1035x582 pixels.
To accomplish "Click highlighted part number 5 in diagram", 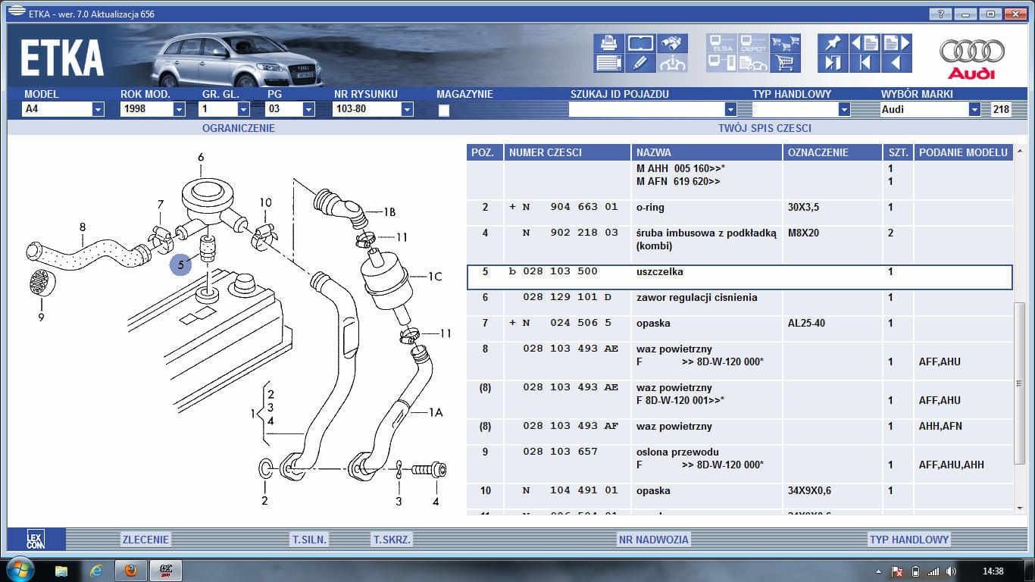I will [x=181, y=265].
